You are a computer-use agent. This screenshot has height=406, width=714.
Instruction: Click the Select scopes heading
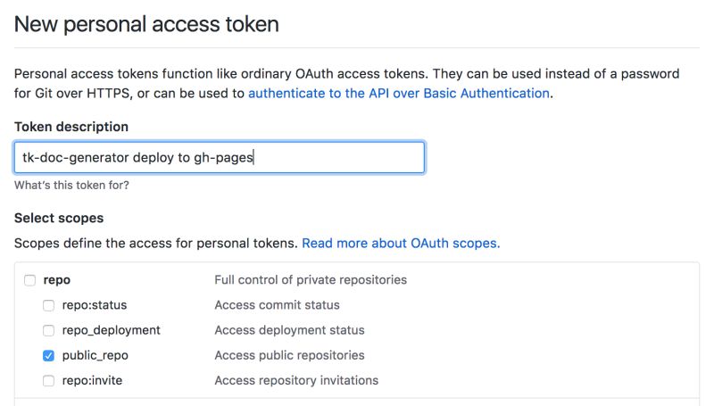(x=59, y=218)
